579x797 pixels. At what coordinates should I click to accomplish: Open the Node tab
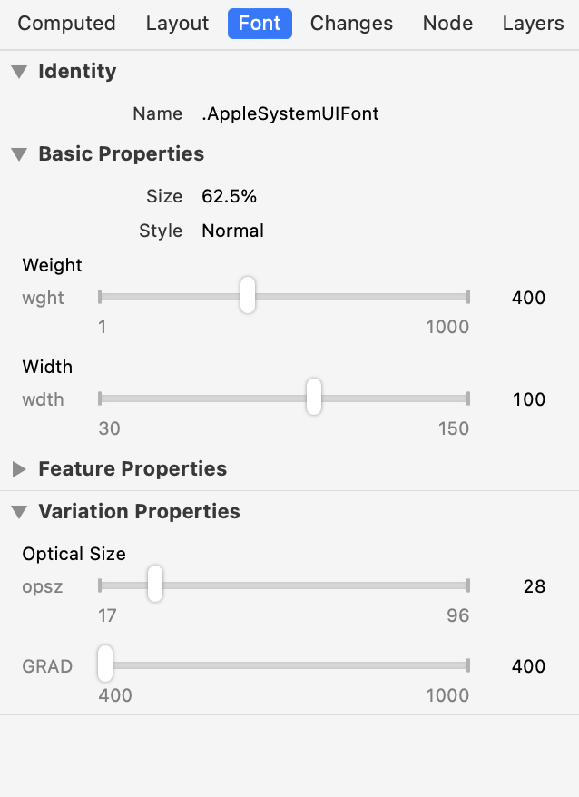tap(447, 24)
